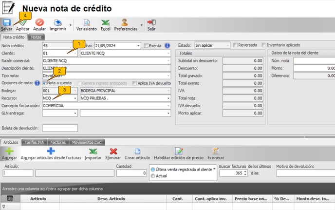Sort by Cant. aplica inv. header

[x=212, y=199]
